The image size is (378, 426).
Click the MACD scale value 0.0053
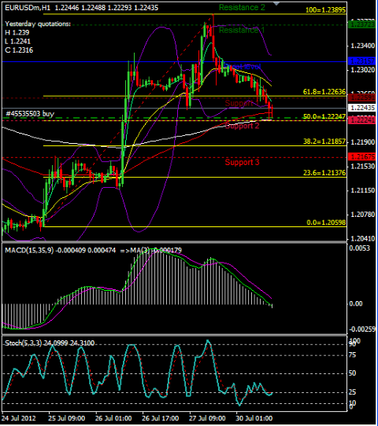(x=360, y=248)
